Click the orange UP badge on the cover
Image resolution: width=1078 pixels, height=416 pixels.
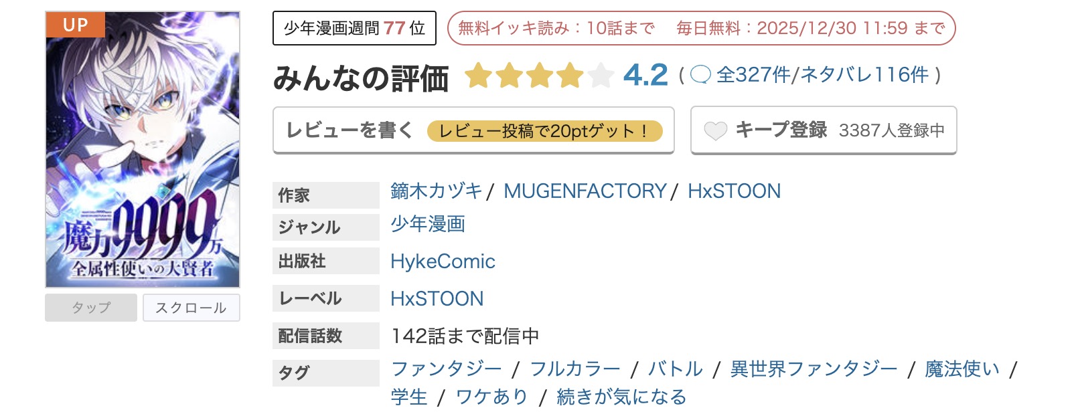coord(76,25)
